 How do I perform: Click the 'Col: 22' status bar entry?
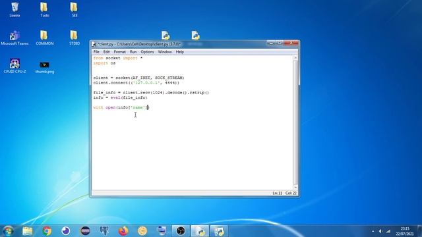[291, 193]
